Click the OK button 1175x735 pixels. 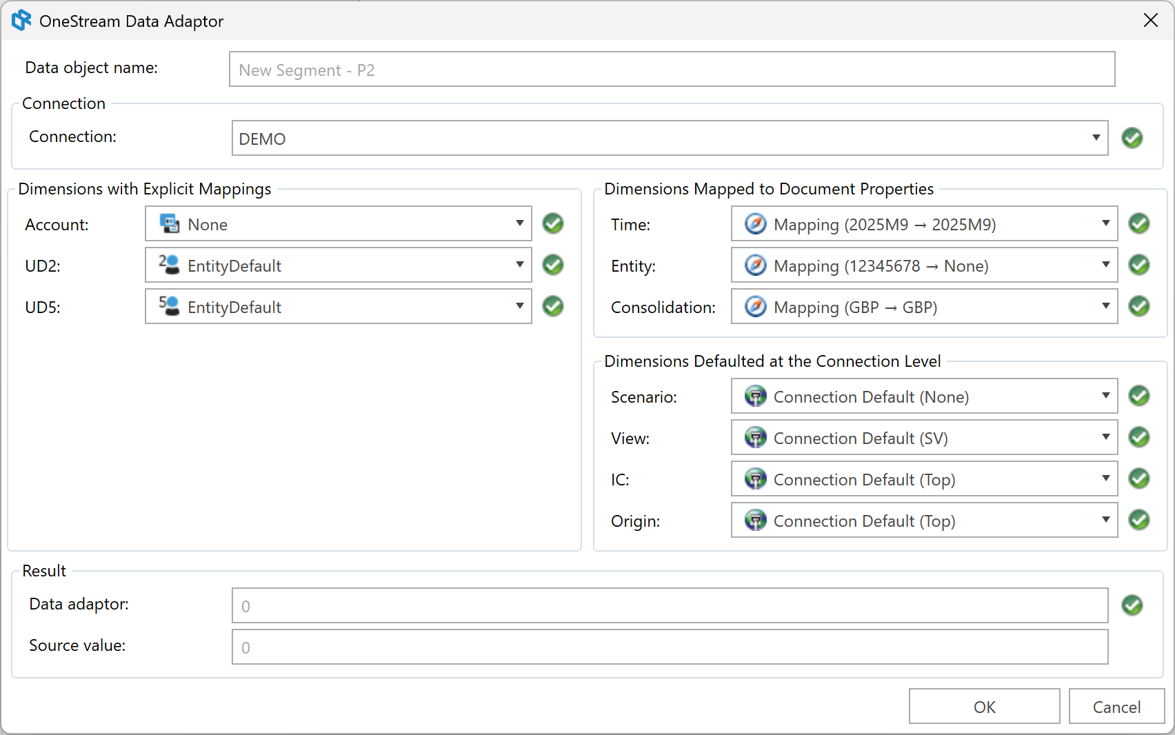click(x=984, y=706)
